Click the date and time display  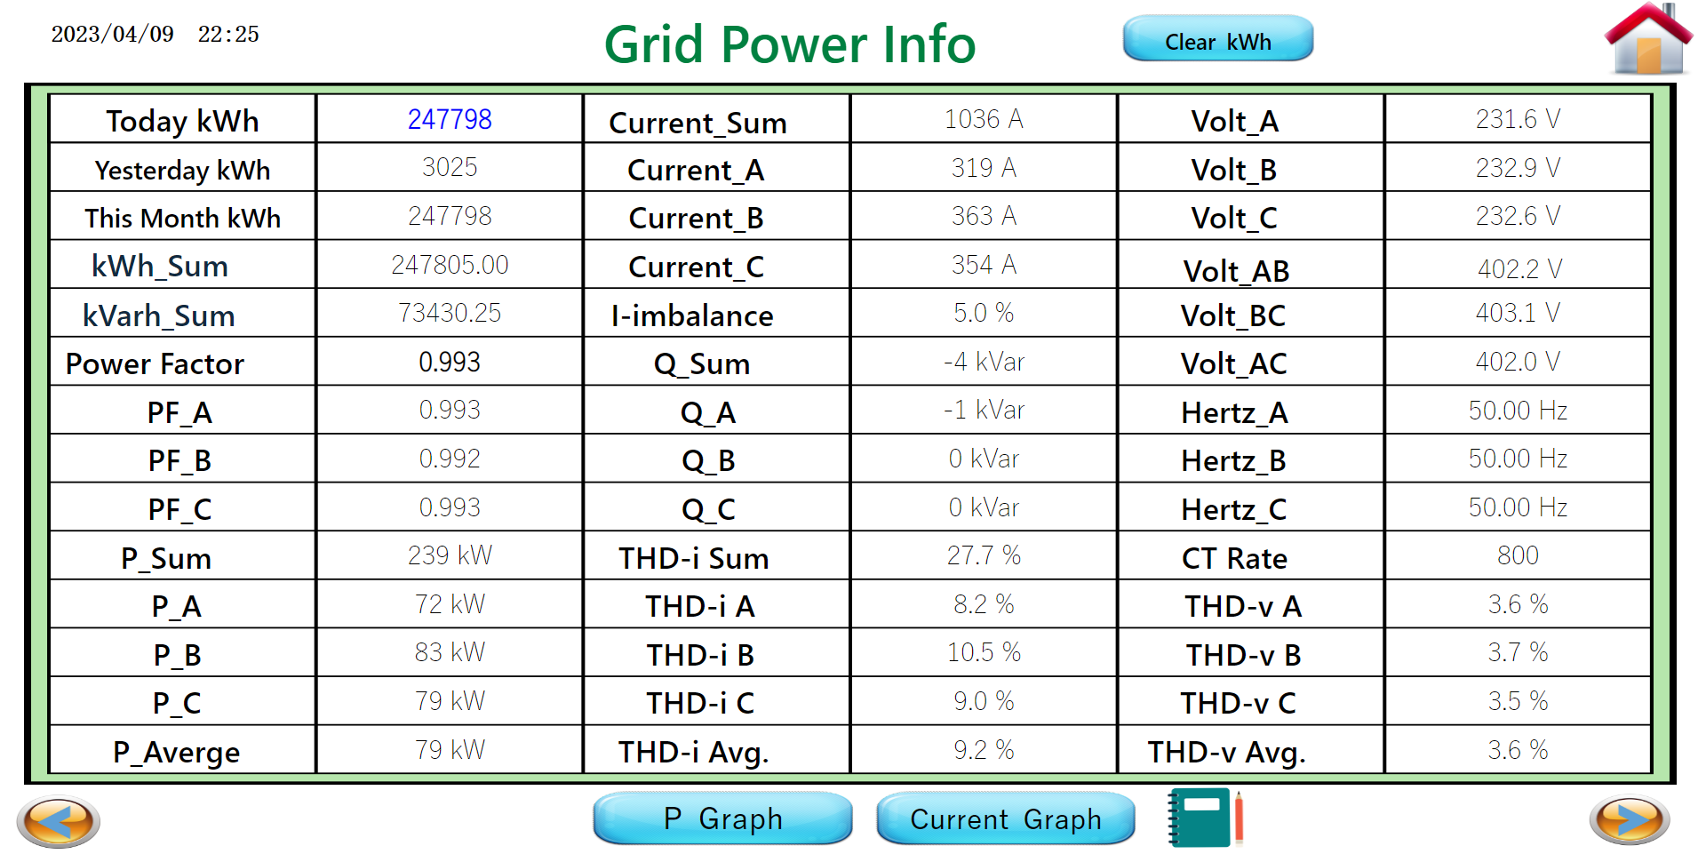pos(155,35)
